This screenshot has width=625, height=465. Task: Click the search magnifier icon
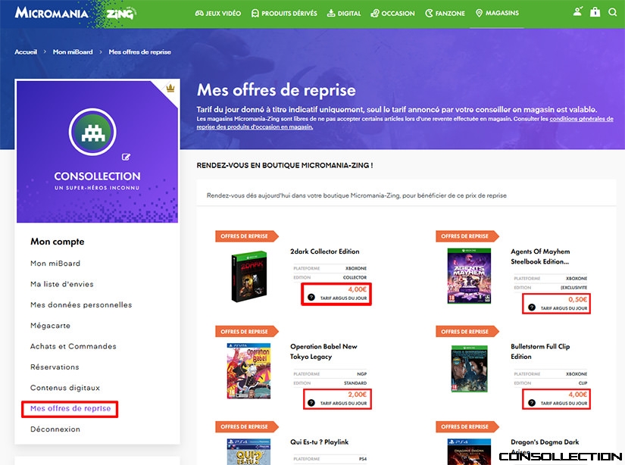click(613, 12)
